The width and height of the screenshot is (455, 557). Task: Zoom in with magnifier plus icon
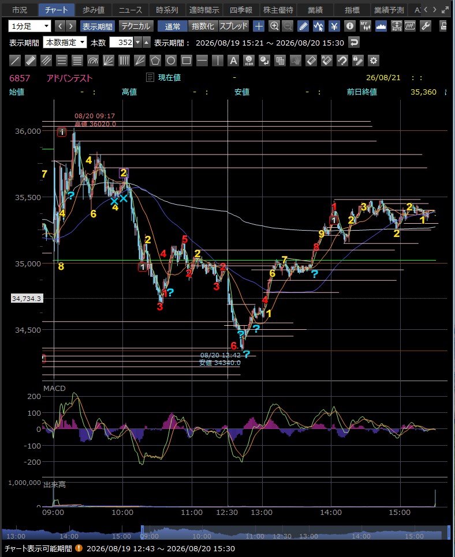[274, 27]
